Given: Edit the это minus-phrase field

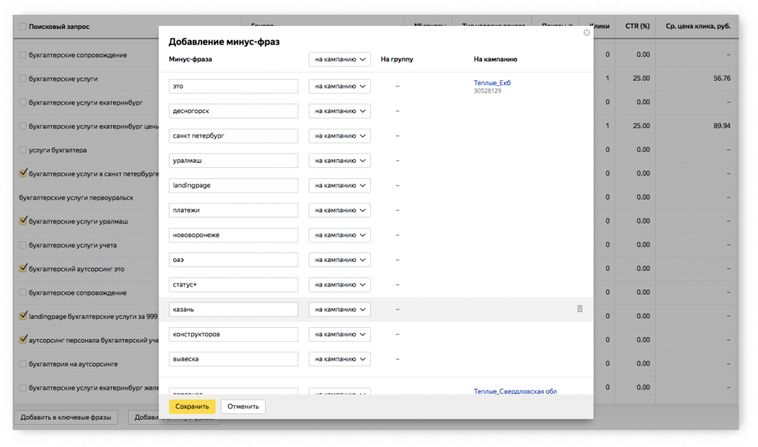Looking at the screenshot, I should point(233,86).
